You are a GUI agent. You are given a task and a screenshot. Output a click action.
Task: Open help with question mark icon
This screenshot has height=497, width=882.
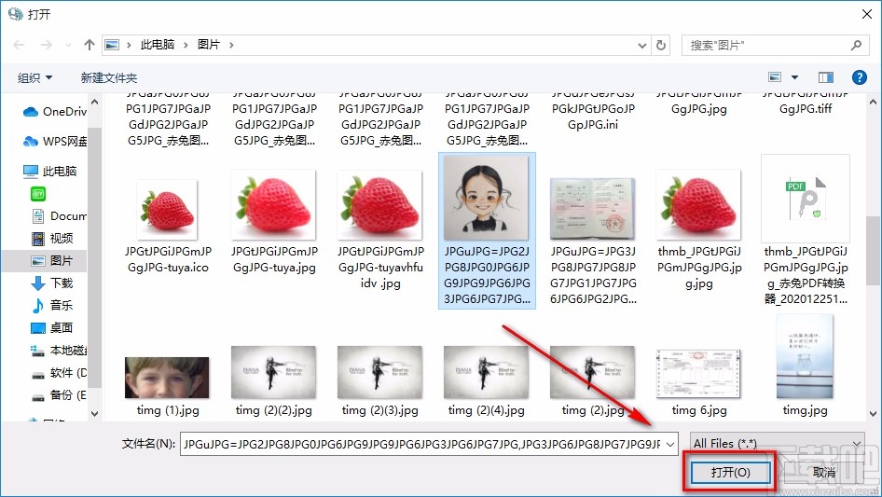[859, 77]
